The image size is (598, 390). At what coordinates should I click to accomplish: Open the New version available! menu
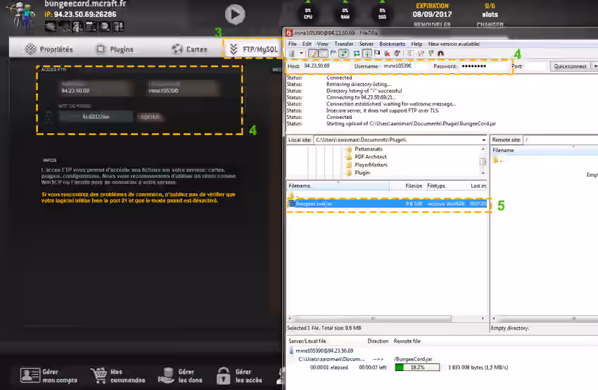(454, 44)
